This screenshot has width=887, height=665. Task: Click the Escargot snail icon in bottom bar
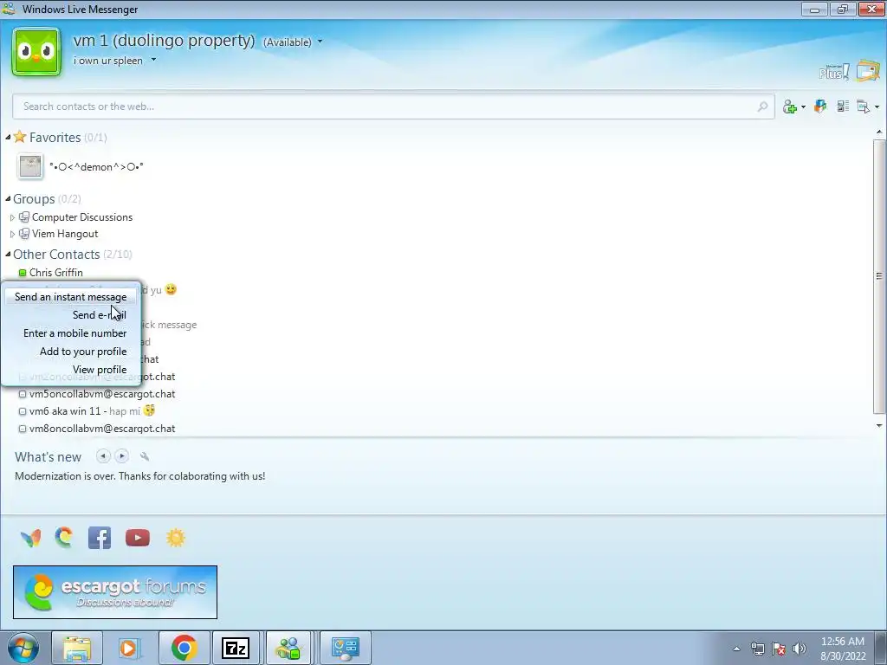(x=64, y=537)
